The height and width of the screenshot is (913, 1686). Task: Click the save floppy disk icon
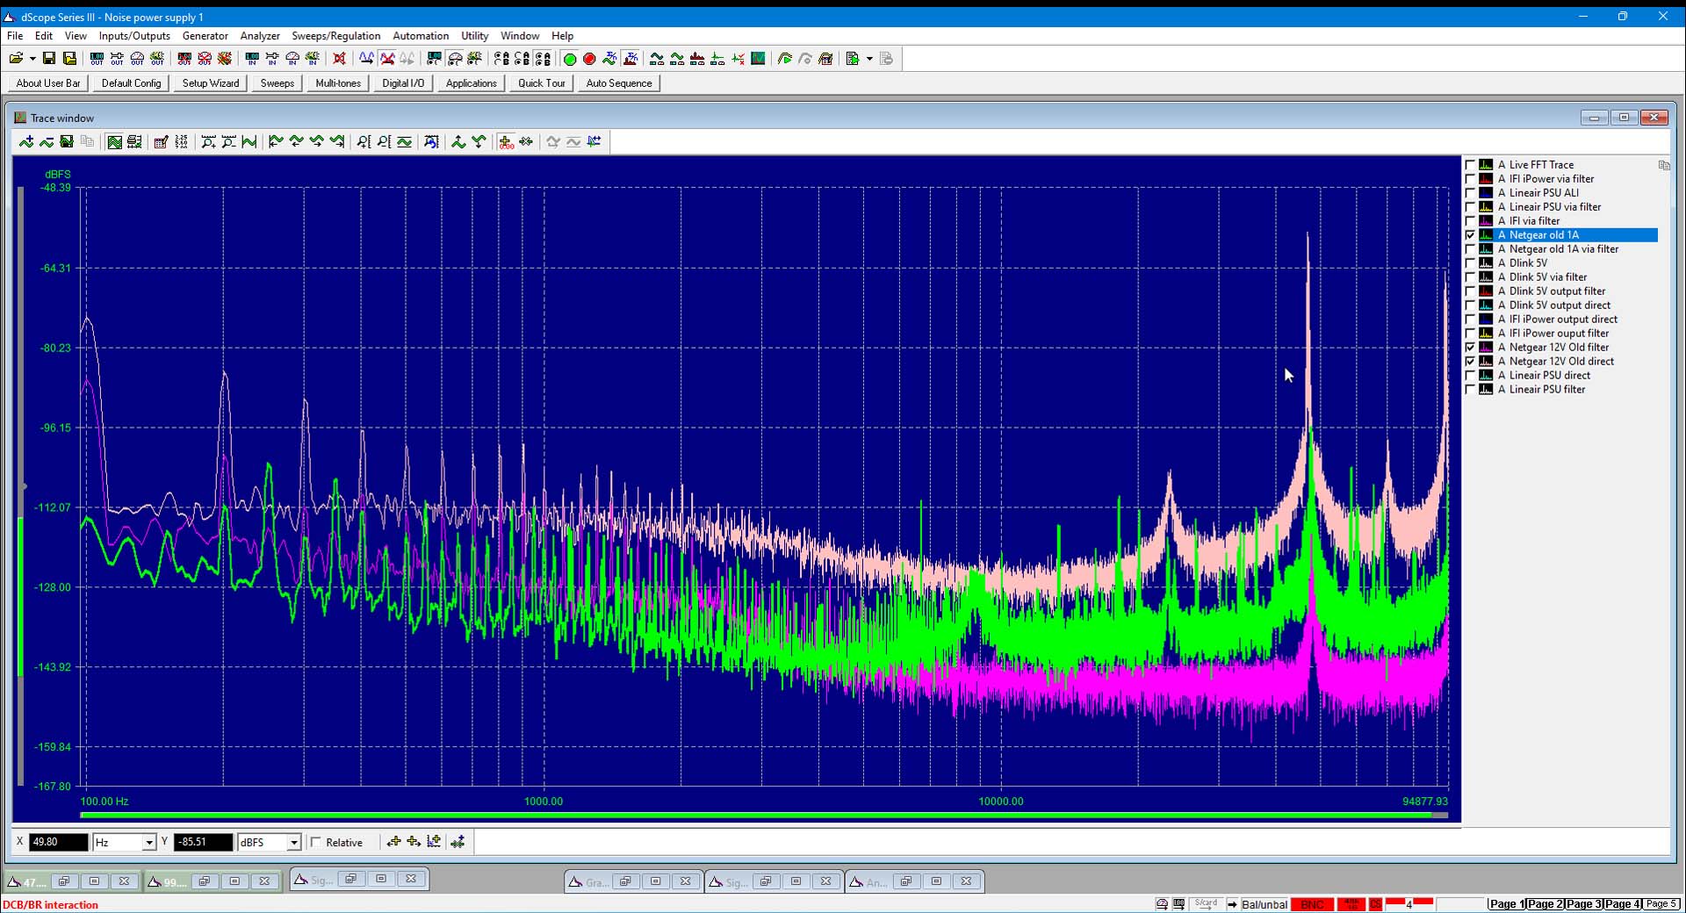(x=49, y=59)
